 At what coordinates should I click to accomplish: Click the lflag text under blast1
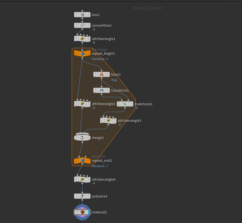coord(114,80)
